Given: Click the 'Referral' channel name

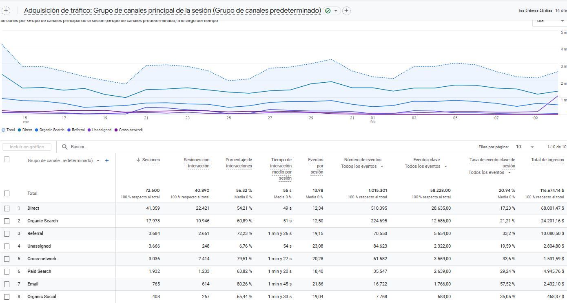Looking at the screenshot, I should [x=35, y=233].
